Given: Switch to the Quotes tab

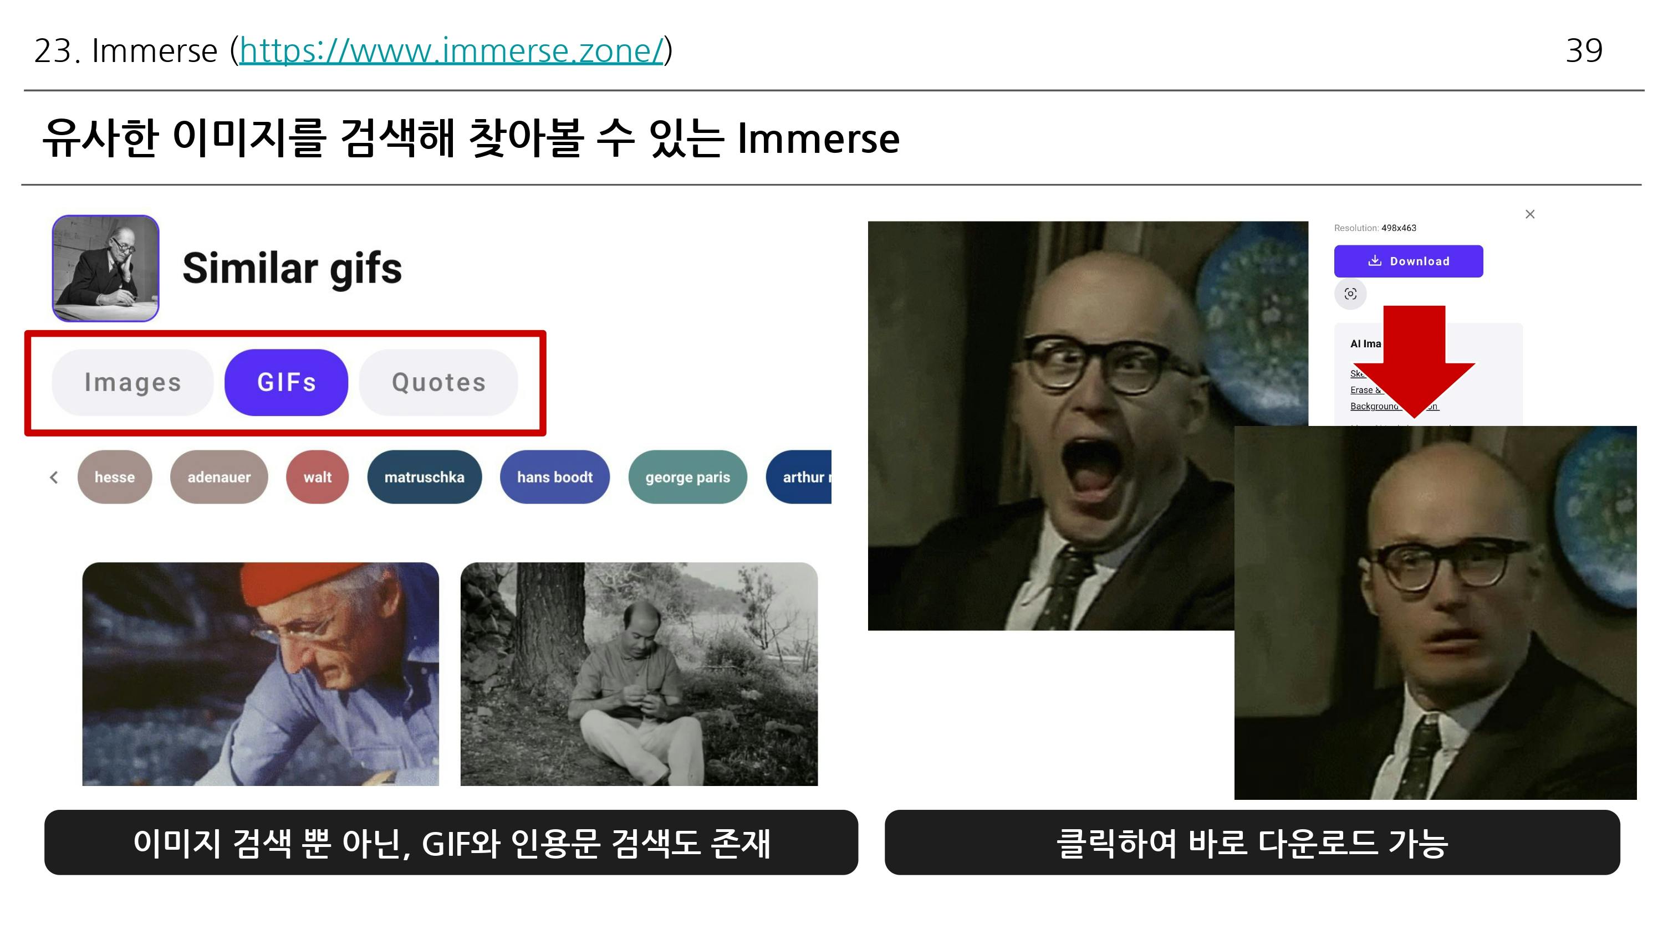Looking at the screenshot, I should click(438, 383).
